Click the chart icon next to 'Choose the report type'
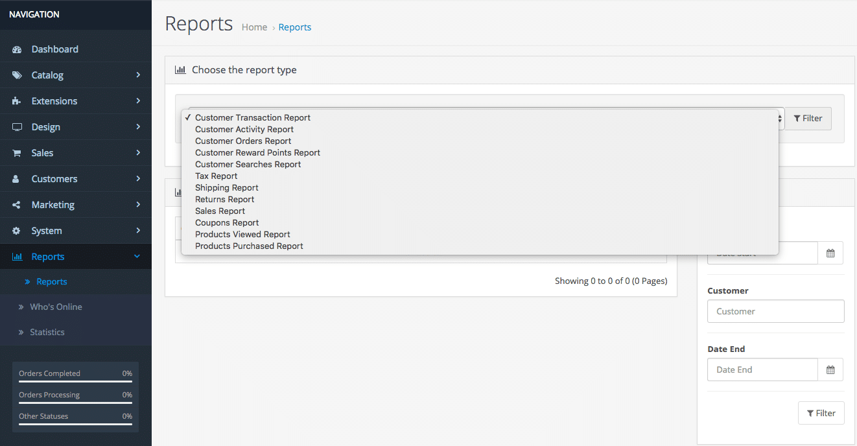The image size is (857, 446). click(180, 70)
